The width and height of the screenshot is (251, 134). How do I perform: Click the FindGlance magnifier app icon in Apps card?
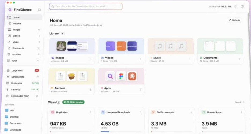[110, 76]
